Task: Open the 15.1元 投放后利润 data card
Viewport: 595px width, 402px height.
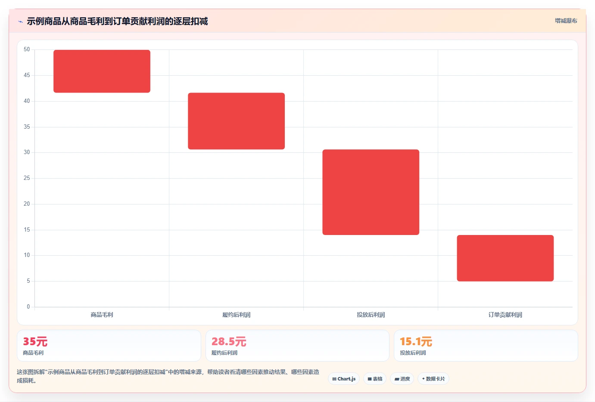Action: coord(486,346)
